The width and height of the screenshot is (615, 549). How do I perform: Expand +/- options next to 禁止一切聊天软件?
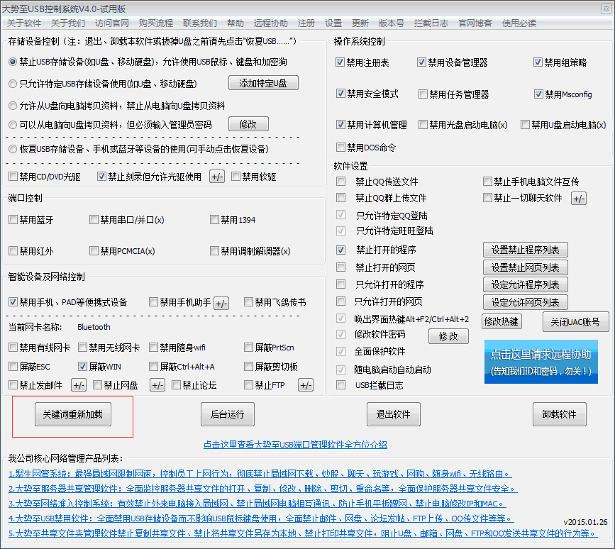pyautogui.click(x=579, y=199)
